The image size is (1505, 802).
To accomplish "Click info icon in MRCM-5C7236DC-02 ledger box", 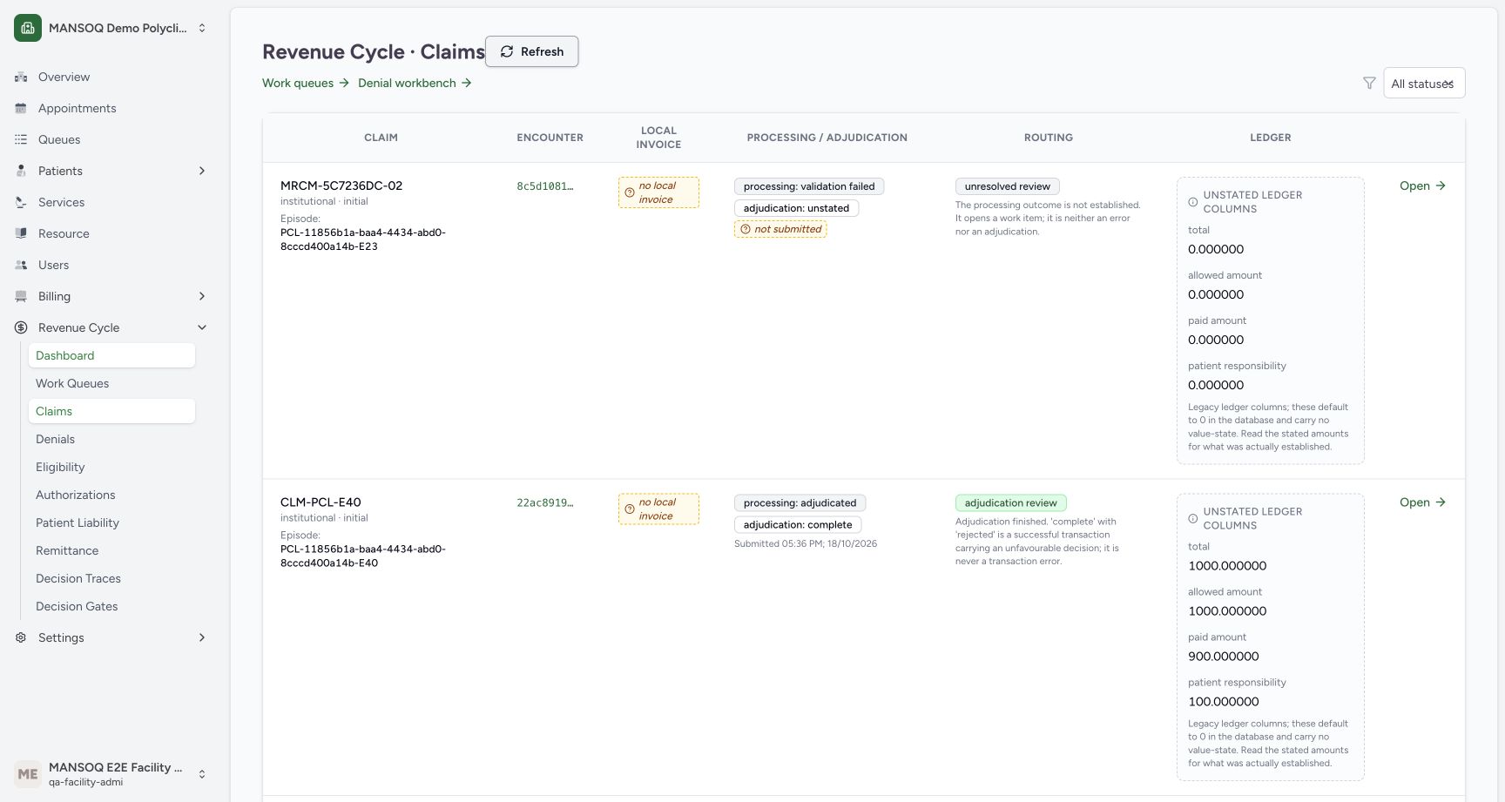I will (1193, 202).
